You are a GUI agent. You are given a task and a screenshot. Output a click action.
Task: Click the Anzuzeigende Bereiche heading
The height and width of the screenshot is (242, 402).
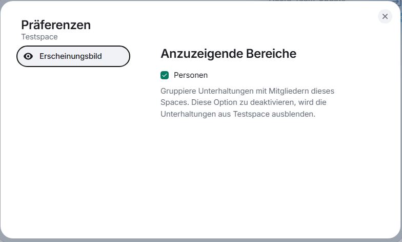point(229,54)
